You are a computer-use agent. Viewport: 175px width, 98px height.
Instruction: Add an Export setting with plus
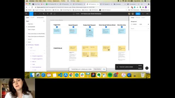(148, 29)
